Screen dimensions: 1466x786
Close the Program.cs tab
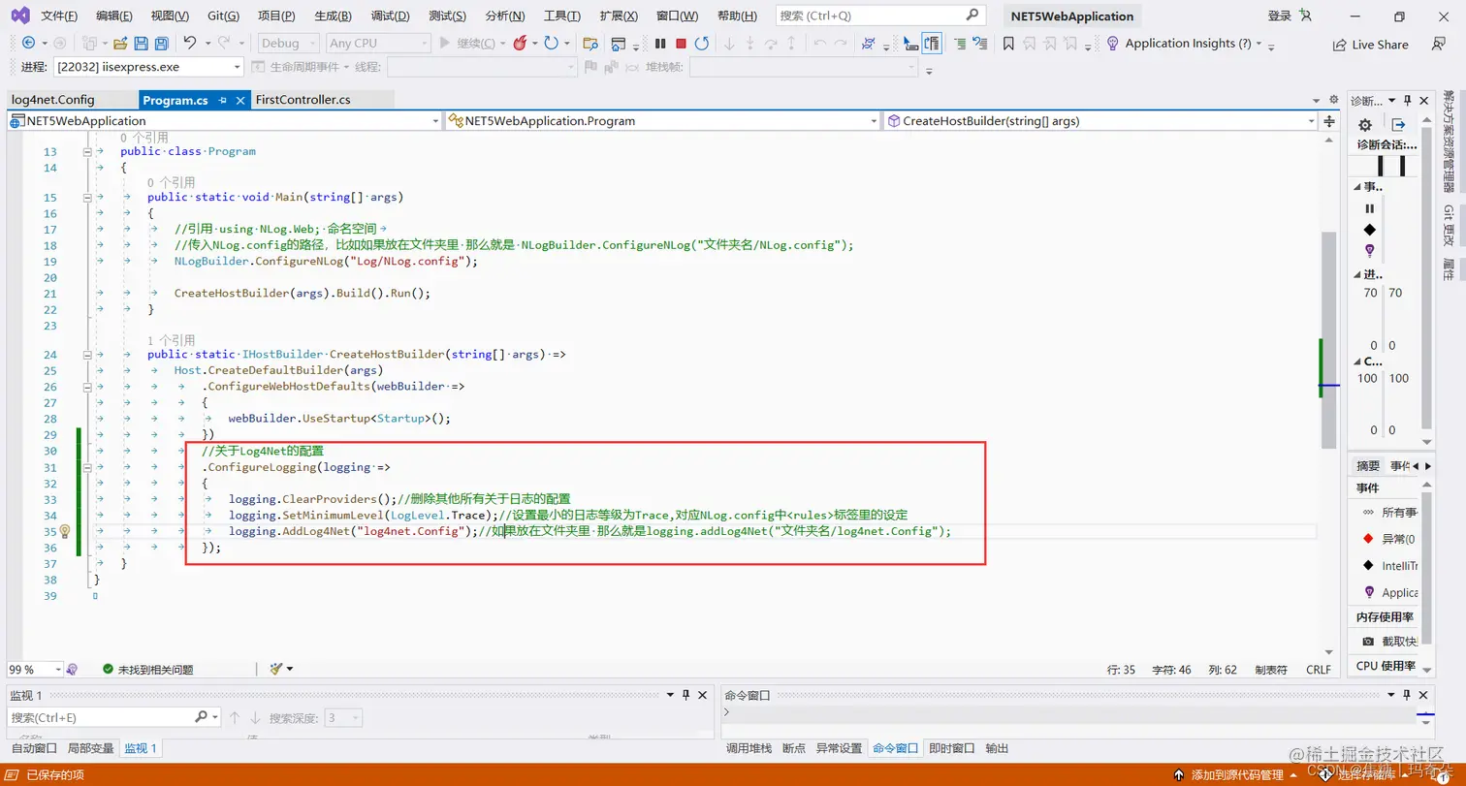[239, 100]
